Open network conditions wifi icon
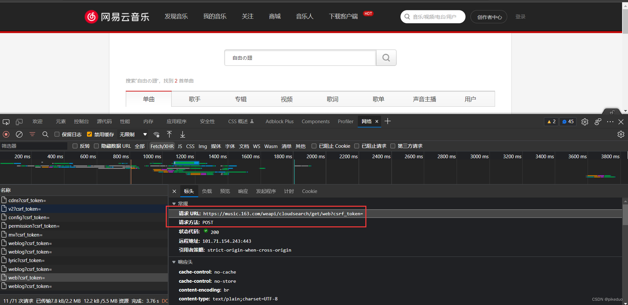Screen dimensions: 628x305 pyautogui.click(x=157, y=134)
